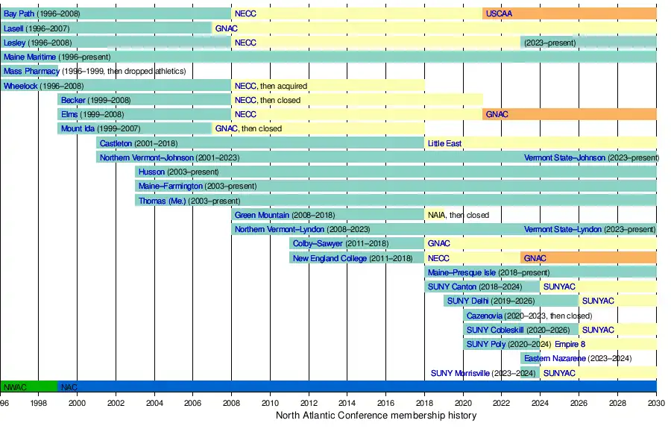The height and width of the screenshot is (429, 671).
Task: Open the USCAA link in Bay Path row
Action: pos(499,14)
